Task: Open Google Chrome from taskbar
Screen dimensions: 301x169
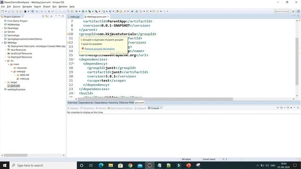Action: click(130, 165)
